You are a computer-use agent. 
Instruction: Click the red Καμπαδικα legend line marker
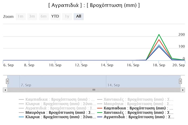tap(100, 108)
